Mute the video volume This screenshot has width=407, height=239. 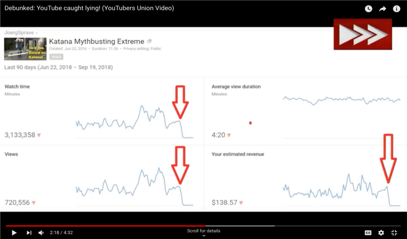(41, 233)
